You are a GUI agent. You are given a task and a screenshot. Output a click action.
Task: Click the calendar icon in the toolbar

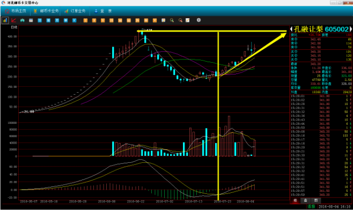[31, 20]
